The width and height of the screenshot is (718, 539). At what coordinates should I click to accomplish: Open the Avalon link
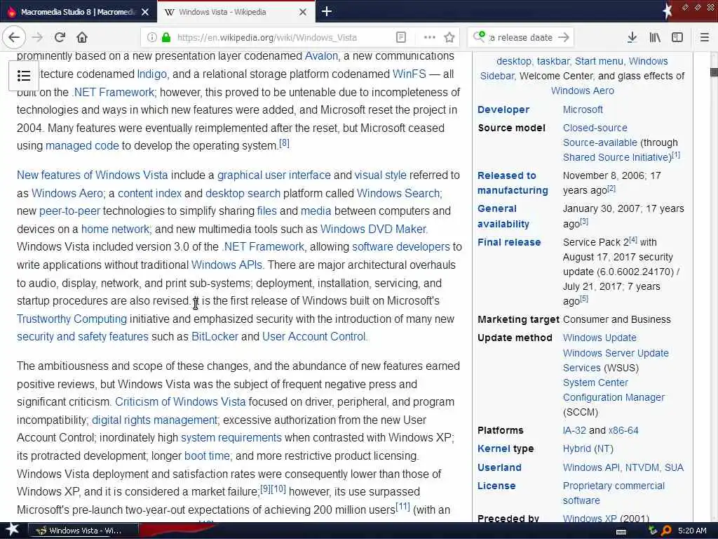coord(321,56)
